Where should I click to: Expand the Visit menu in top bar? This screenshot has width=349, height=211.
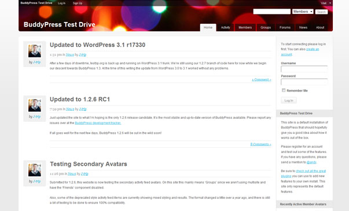[x=326, y=3]
